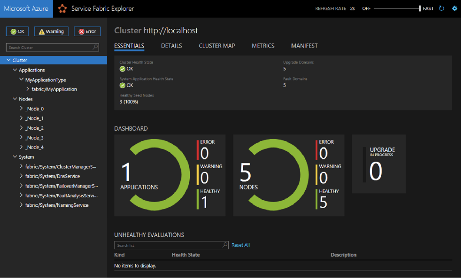Screen dimensions: 461x278
Task: Open the settings gear icon
Action: coord(454,8)
